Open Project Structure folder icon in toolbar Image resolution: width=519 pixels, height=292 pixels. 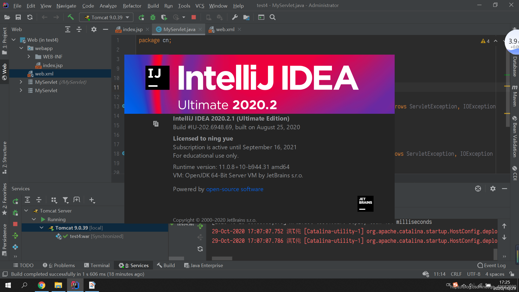[x=246, y=17]
